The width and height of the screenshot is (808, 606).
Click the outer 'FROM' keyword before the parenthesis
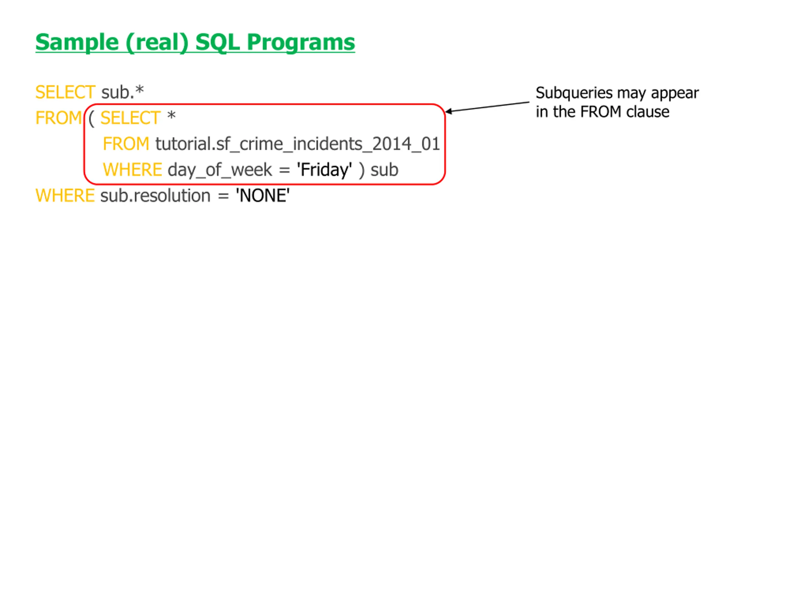coord(59,118)
